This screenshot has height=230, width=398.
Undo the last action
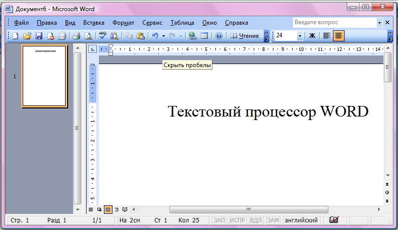pos(155,36)
